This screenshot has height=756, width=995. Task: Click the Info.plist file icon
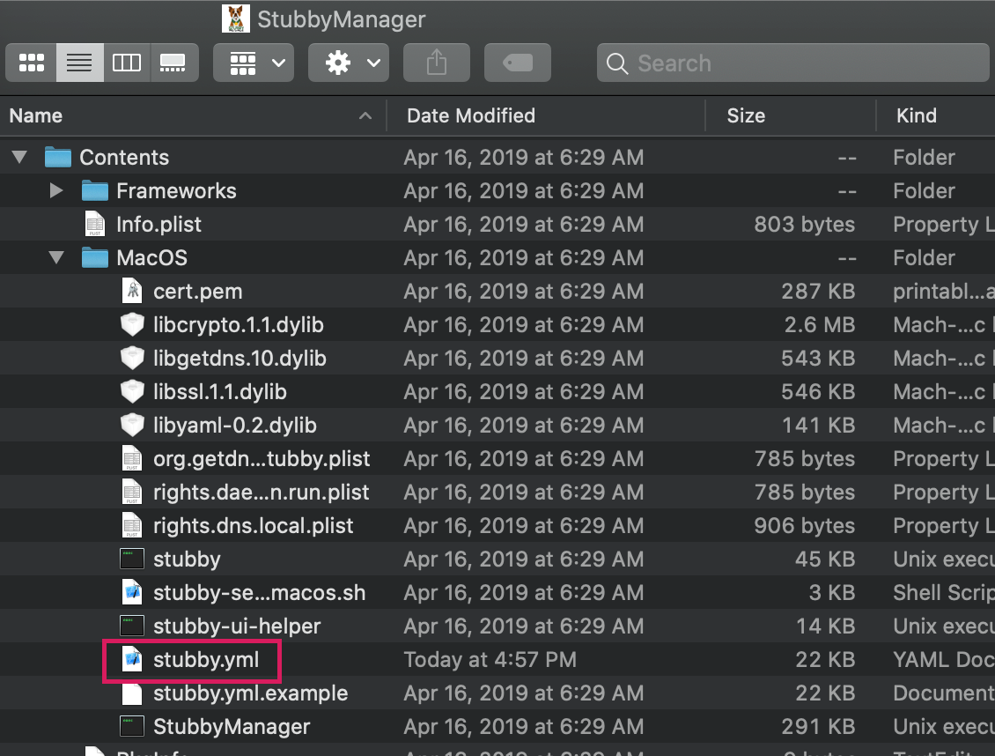coord(95,224)
